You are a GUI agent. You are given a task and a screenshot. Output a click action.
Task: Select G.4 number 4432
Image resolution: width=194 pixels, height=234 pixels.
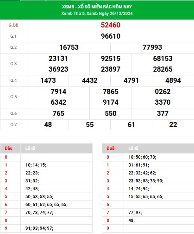pos(90,80)
